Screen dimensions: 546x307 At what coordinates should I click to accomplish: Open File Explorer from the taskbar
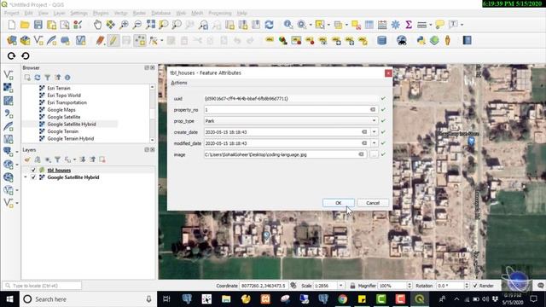click(x=226, y=299)
